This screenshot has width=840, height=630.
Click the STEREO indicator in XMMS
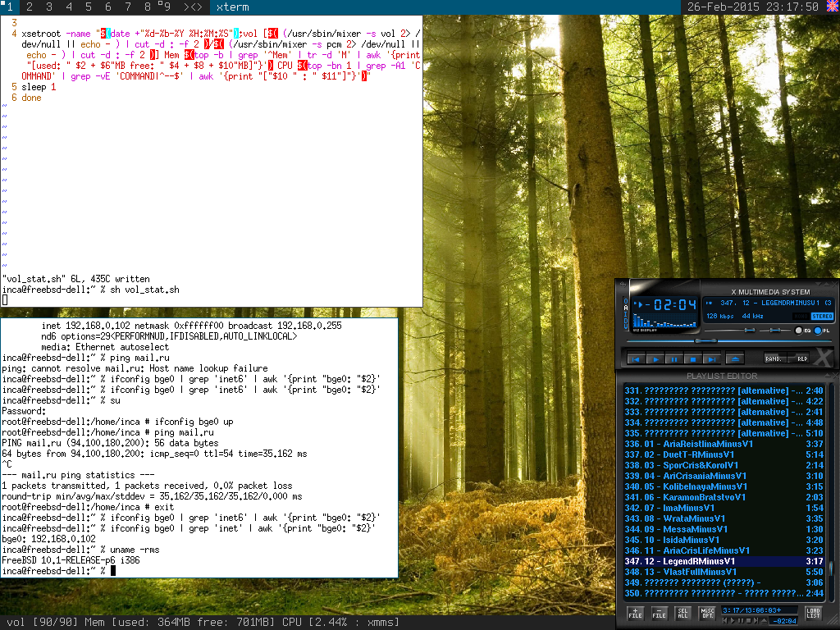click(822, 317)
